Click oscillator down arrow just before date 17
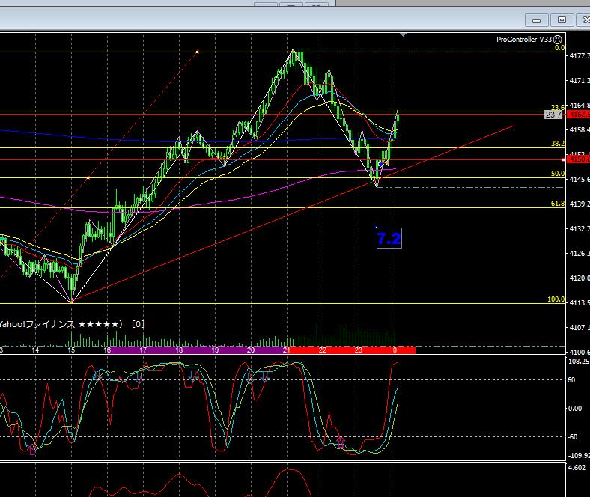Screen dimensions: 590x497 tap(139, 378)
